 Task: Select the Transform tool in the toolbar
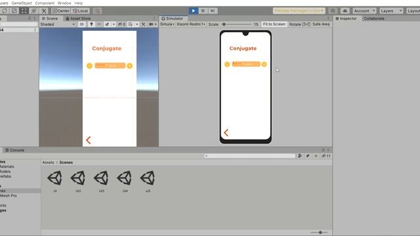(33, 10)
